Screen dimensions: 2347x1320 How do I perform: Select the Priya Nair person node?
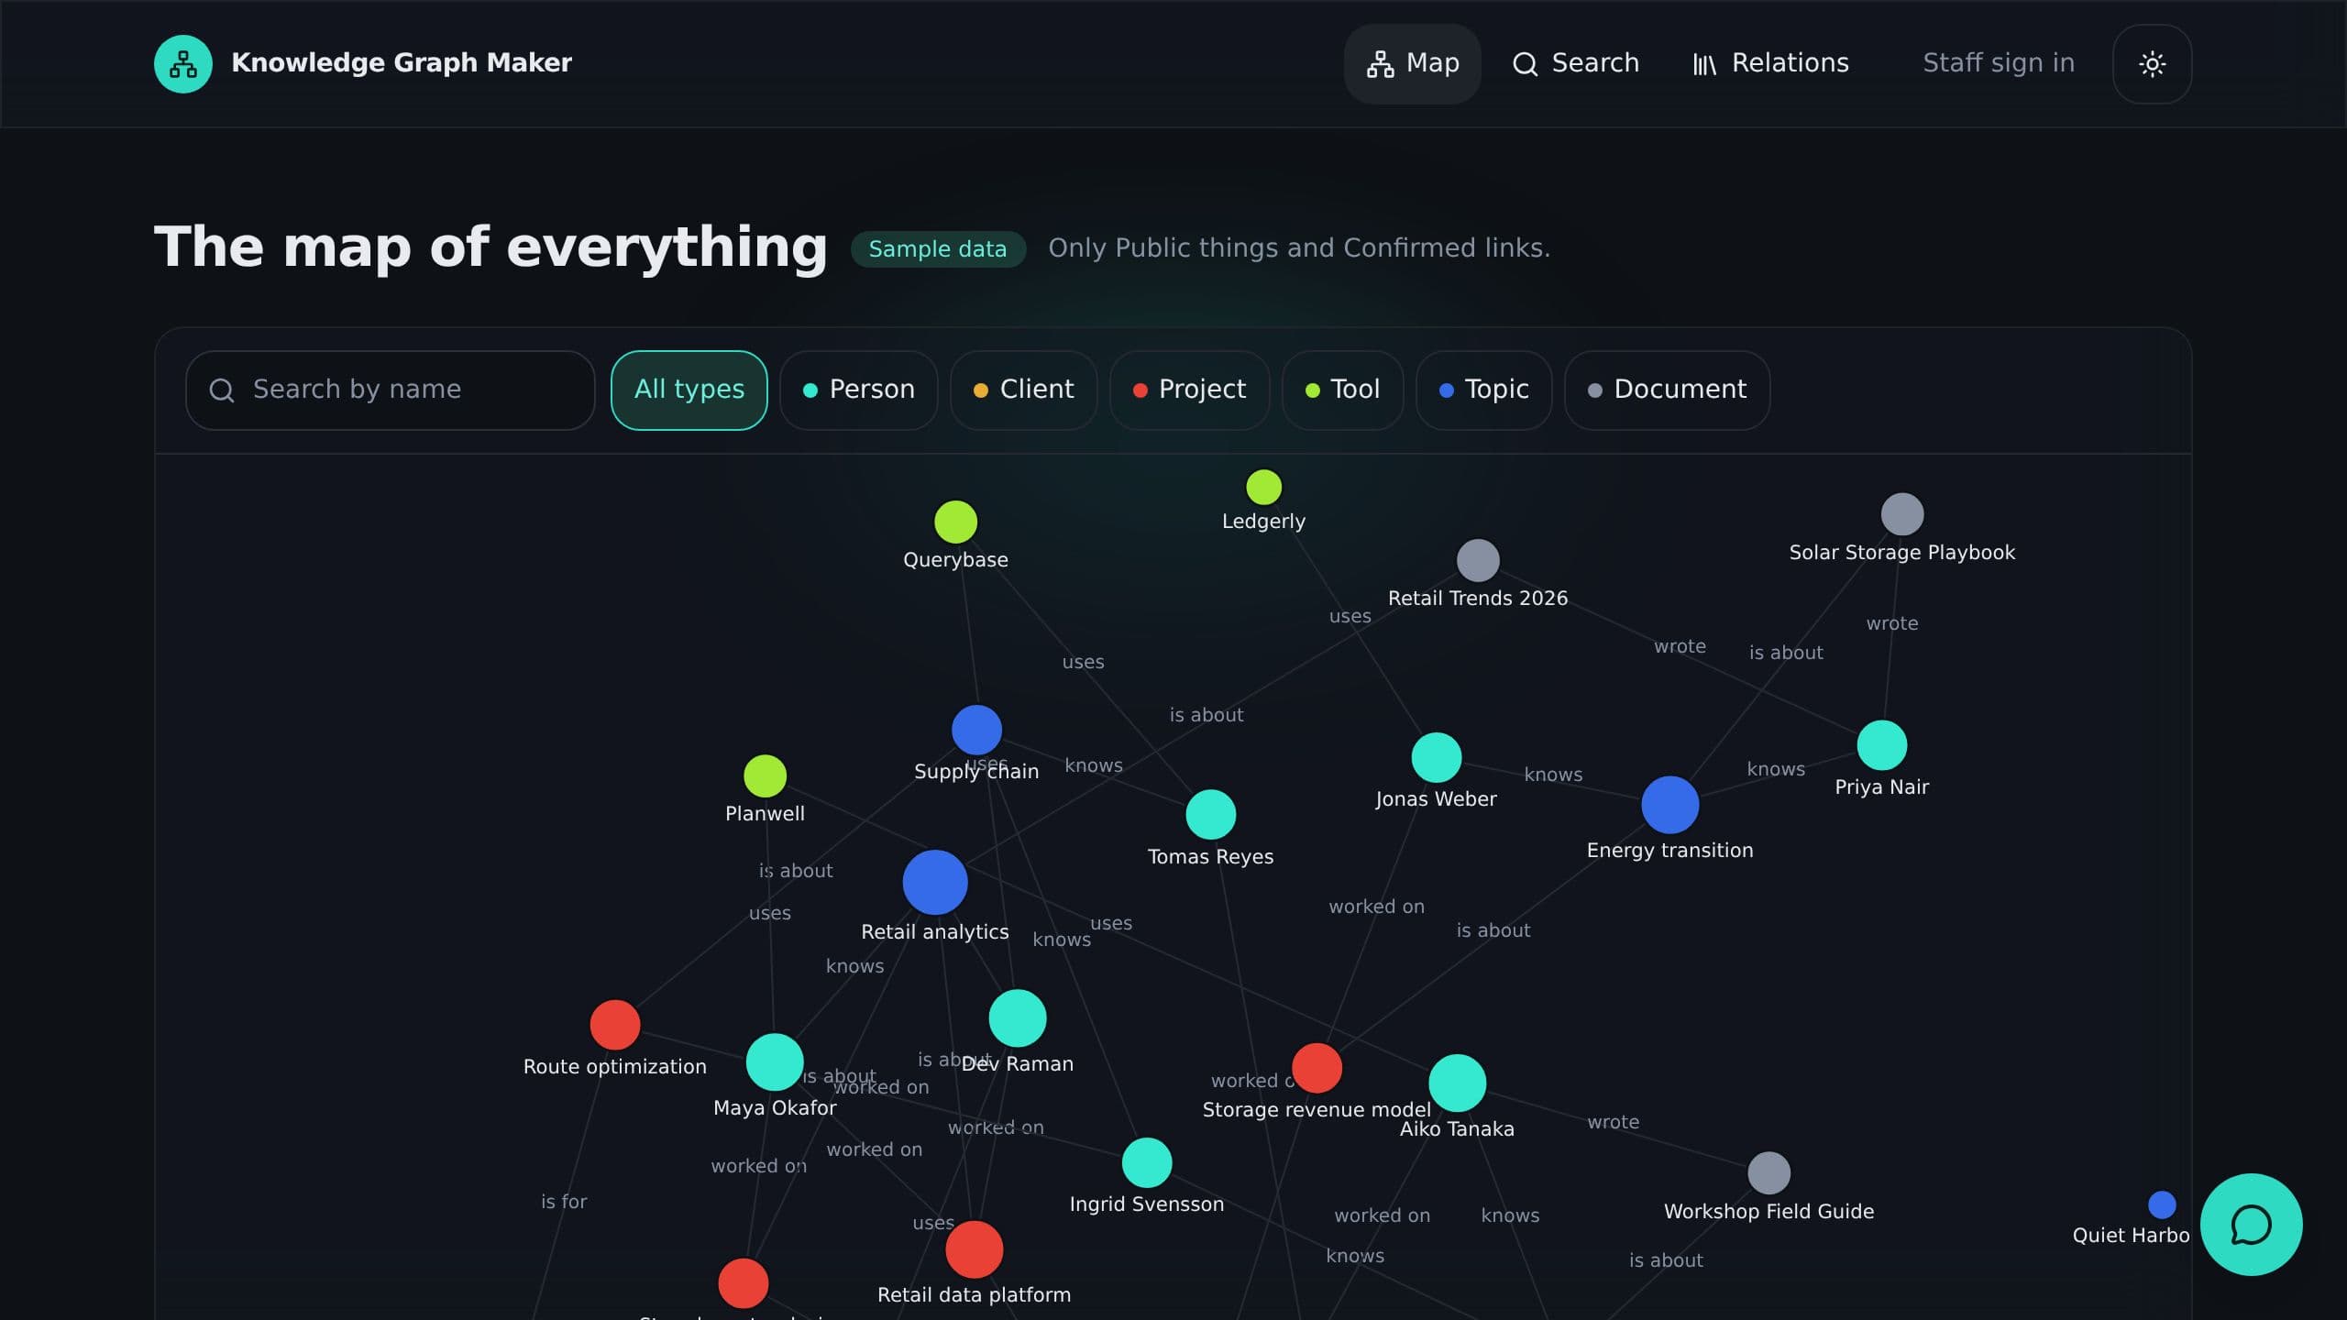coord(1881,745)
